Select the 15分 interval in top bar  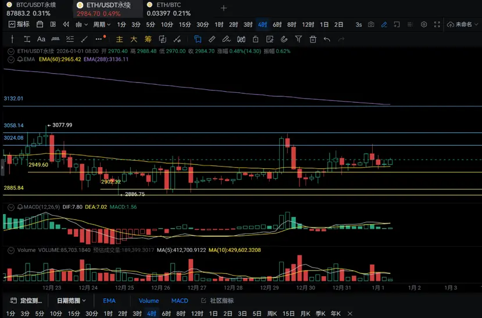185,24
